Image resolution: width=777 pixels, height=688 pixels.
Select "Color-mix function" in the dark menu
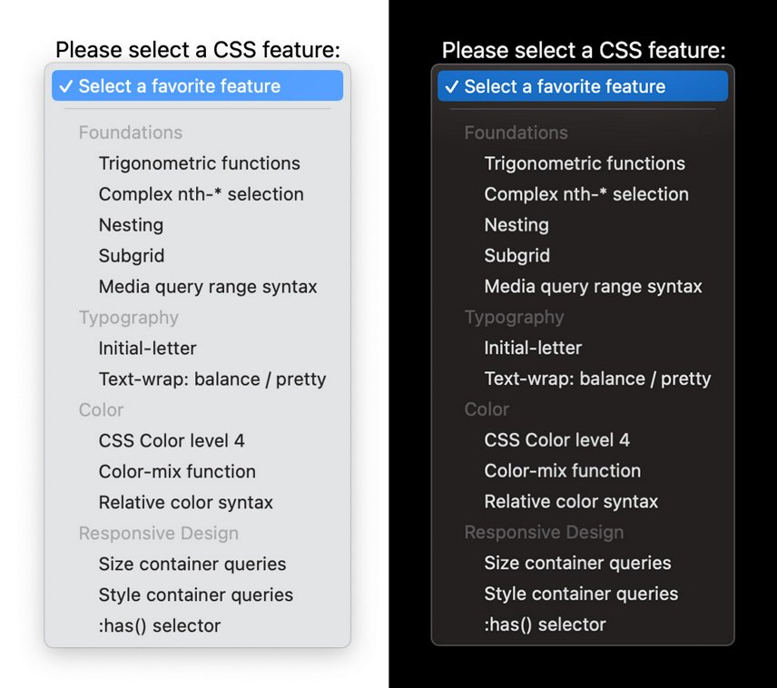pyautogui.click(x=561, y=471)
